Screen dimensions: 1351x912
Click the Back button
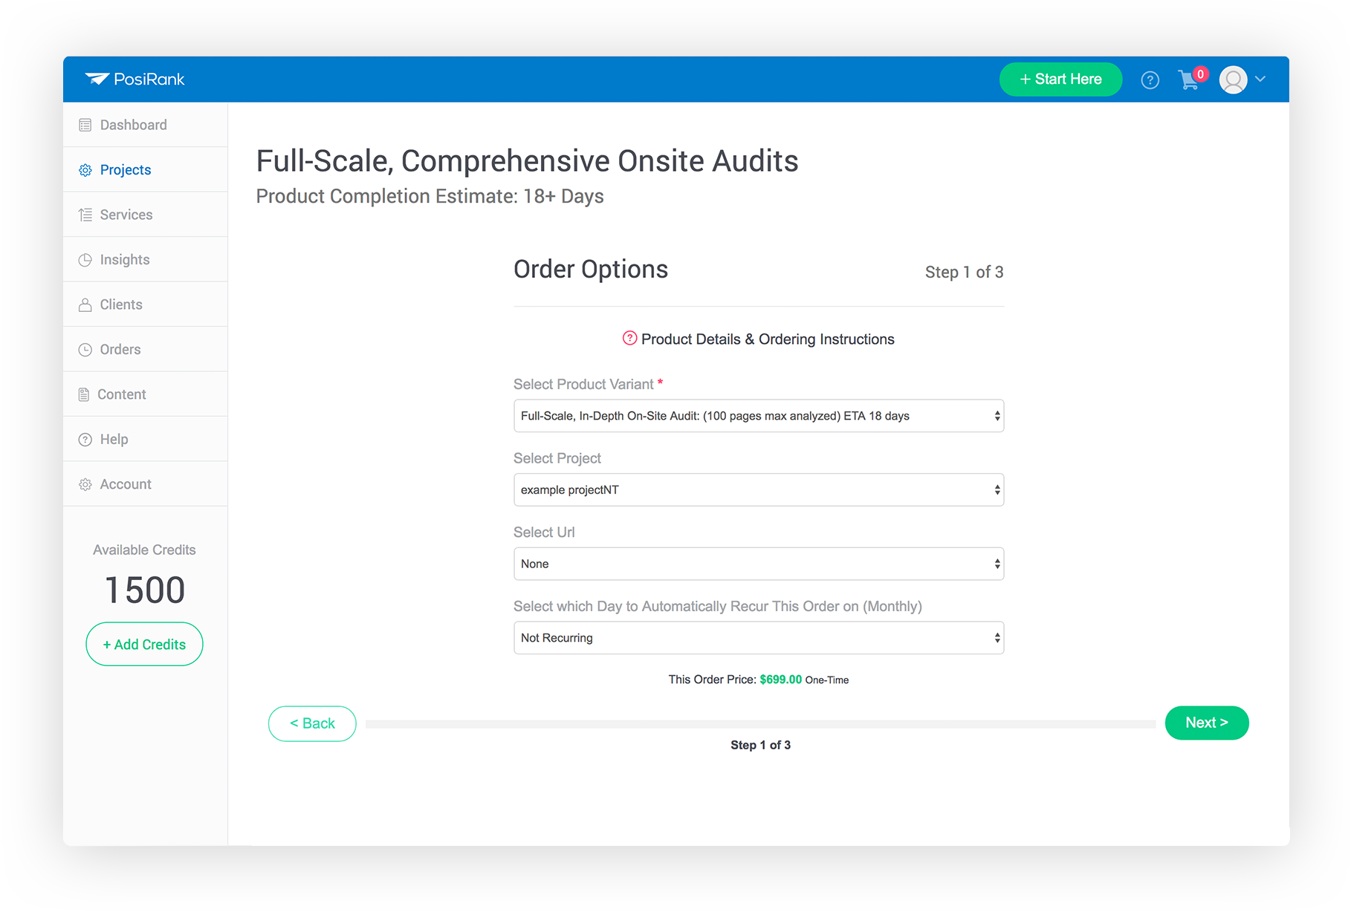click(x=312, y=723)
